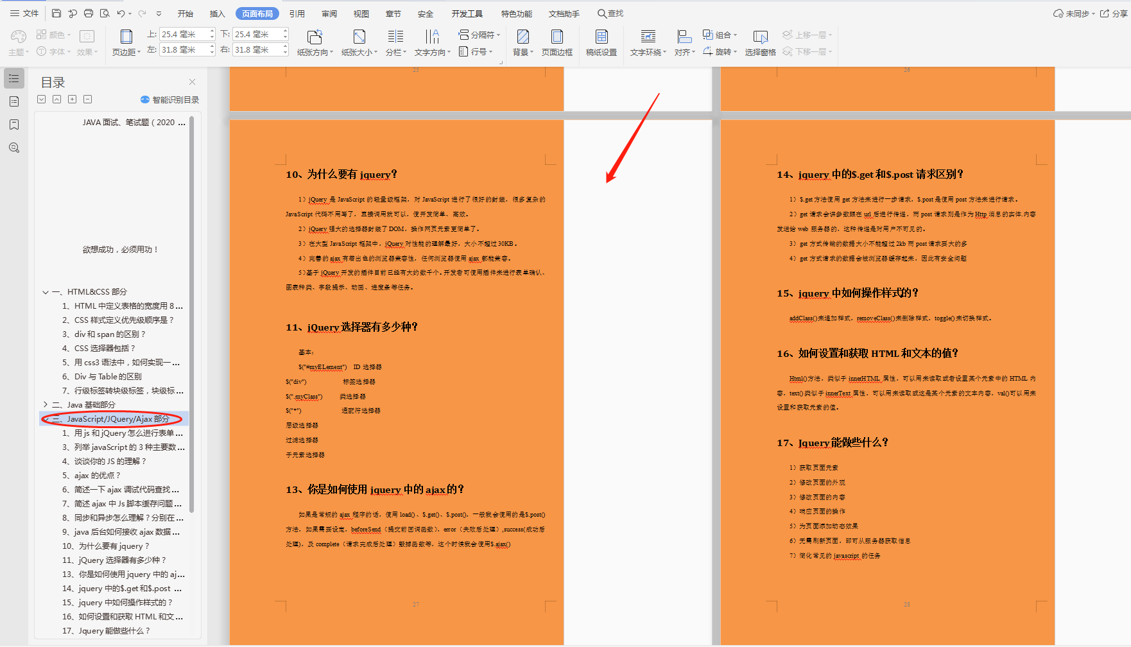Screen dimensions: 1131x647
Task: Click collapse-all up-chevron box in 目录 panel
Action: pyautogui.click(x=57, y=99)
